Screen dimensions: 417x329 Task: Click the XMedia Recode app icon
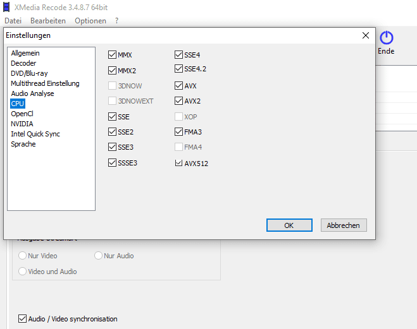(x=6, y=7)
